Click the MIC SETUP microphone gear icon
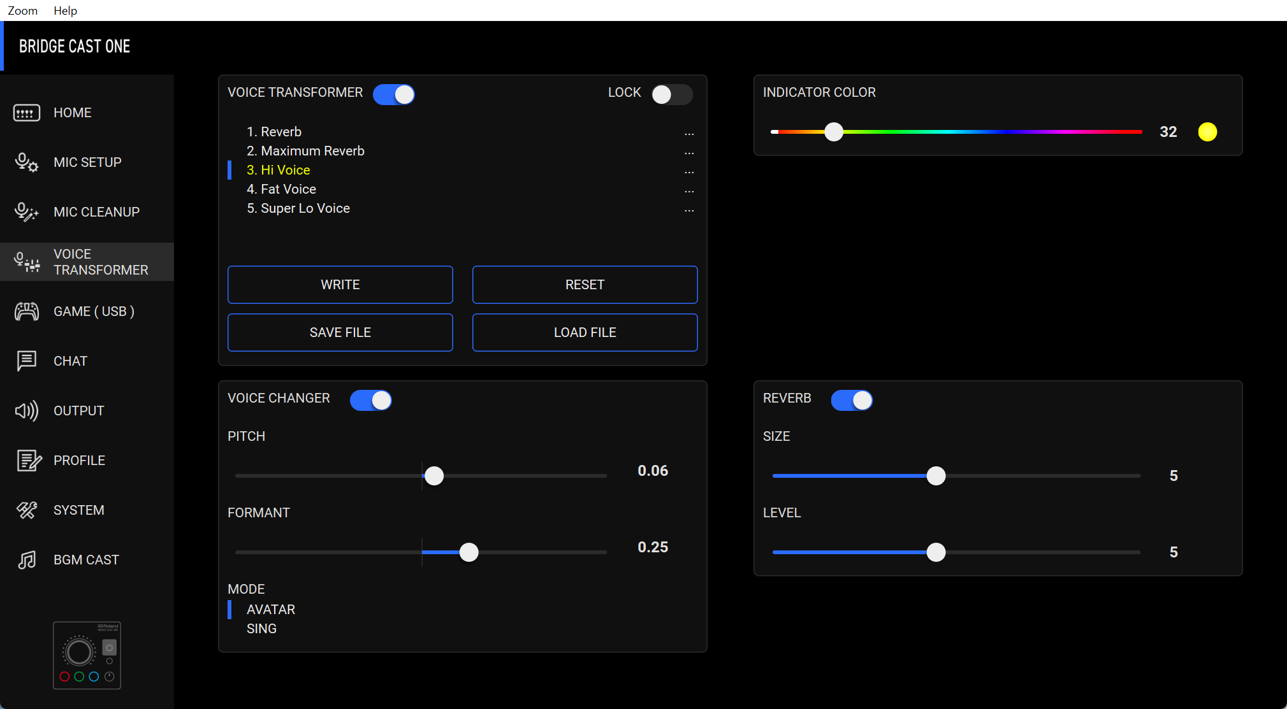Image resolution: width=1287 pixels, height=709 pixels. pyautogui.click(x=27, y=162)
